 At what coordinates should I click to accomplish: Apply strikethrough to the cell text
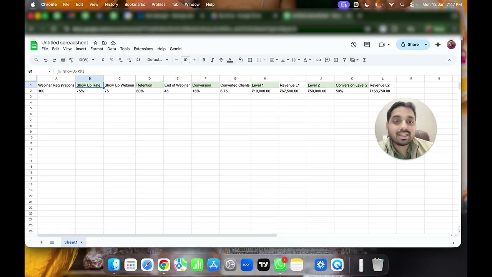click(x=221, y=60)
